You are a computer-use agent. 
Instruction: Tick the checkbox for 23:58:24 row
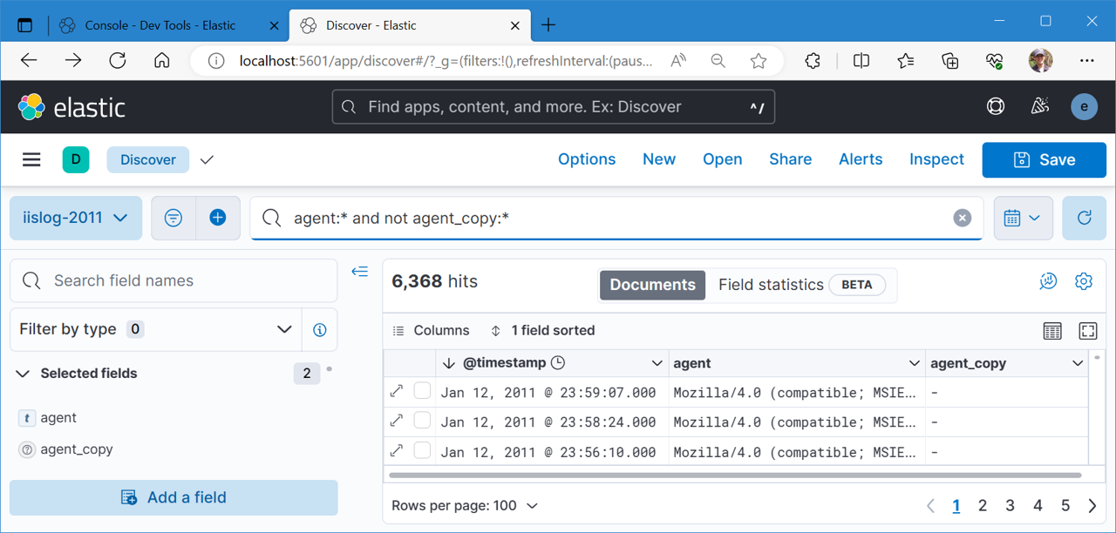pyautogui.click(x=422, y=422)
